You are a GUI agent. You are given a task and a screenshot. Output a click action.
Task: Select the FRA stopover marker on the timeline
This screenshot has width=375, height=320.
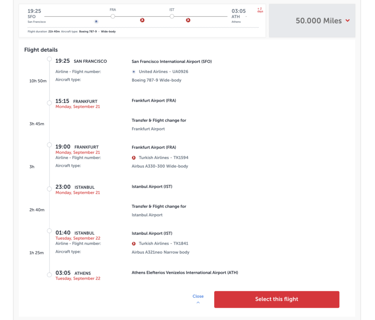[113, 17]
